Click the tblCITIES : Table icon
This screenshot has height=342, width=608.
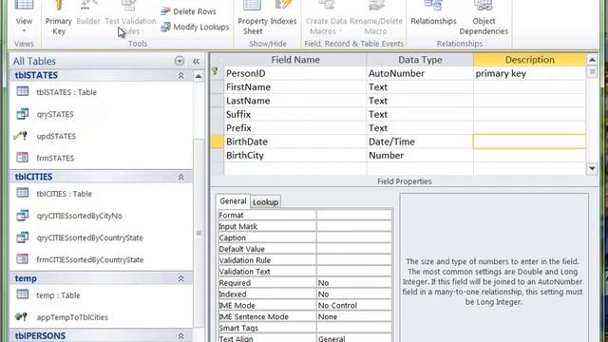click(x=23, y=193)
